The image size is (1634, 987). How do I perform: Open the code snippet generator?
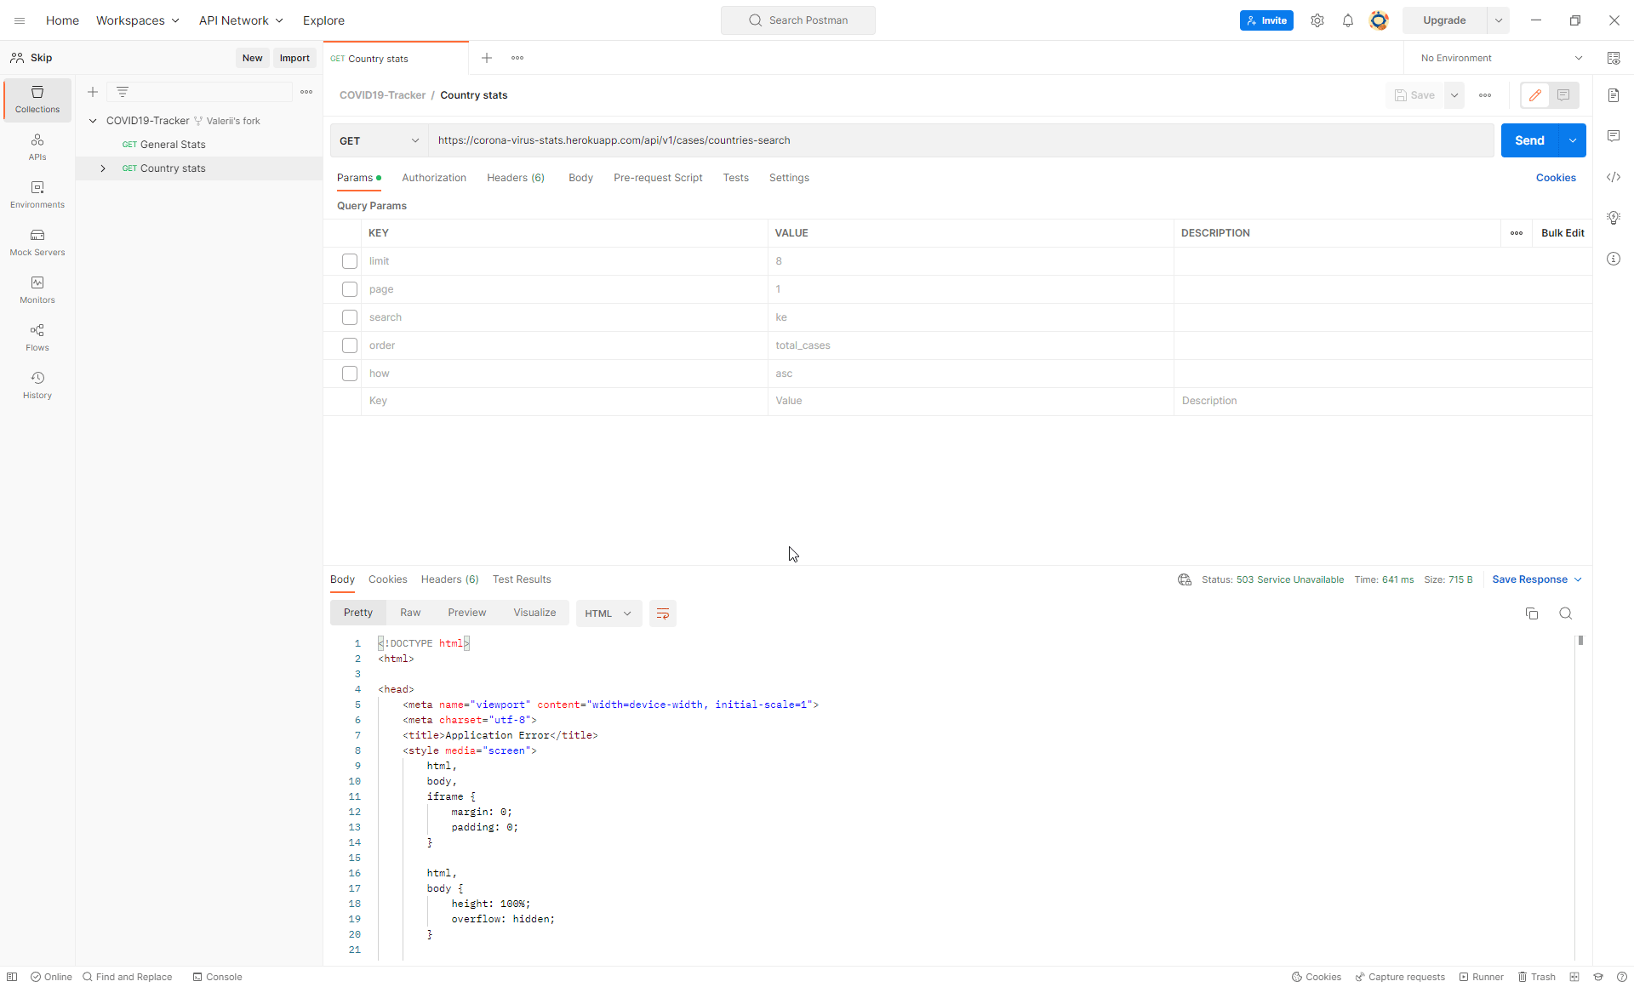(1614, 177)
